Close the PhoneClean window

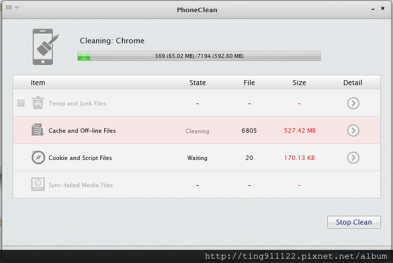click(x=383, y=8)
